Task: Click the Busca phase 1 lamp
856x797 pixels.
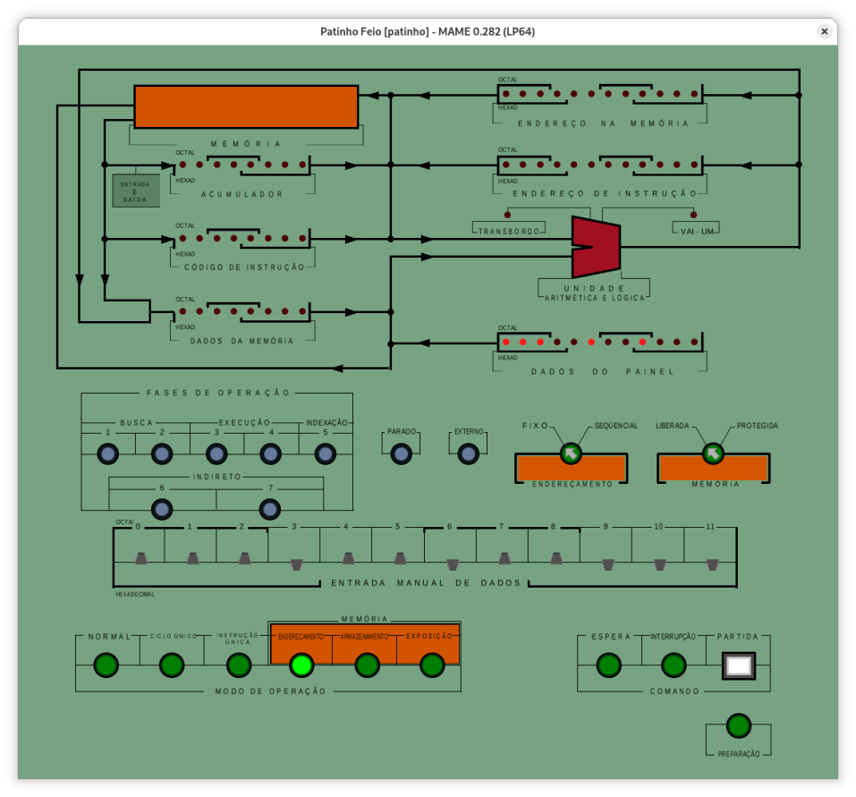Action: 107,454
